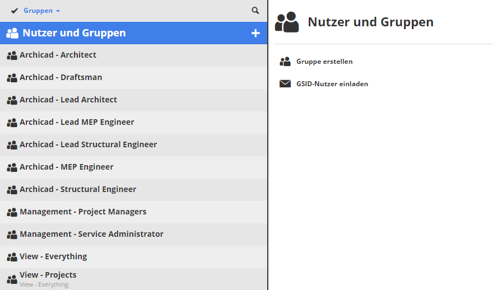The height and width of the screenshot is (290, 493).
Task: Open the Gruppen filter dropdown
Action: click(x=41, y=11)
